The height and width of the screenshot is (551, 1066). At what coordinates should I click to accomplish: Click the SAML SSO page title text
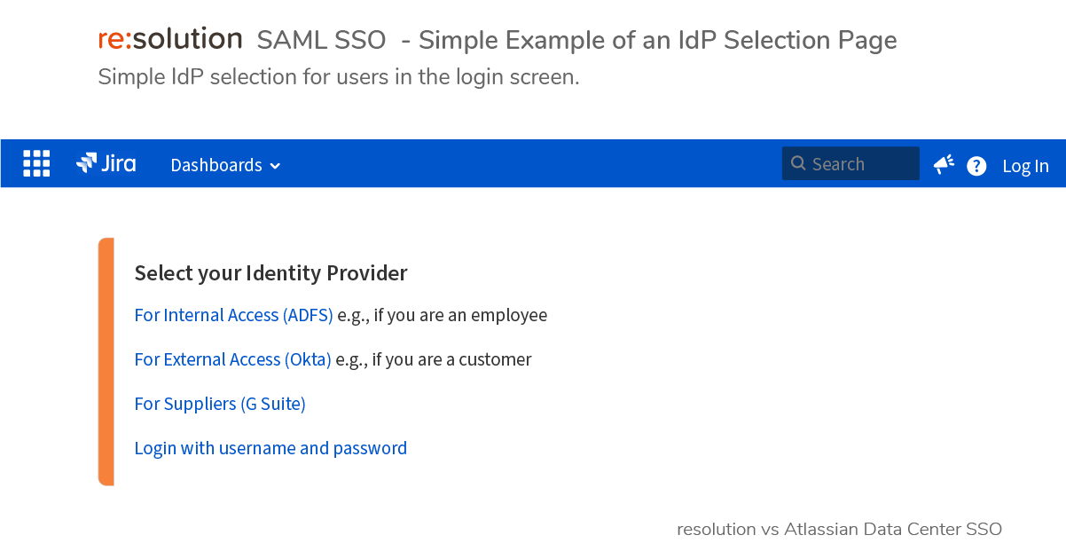pyautogui.click(x=321, y=40)
